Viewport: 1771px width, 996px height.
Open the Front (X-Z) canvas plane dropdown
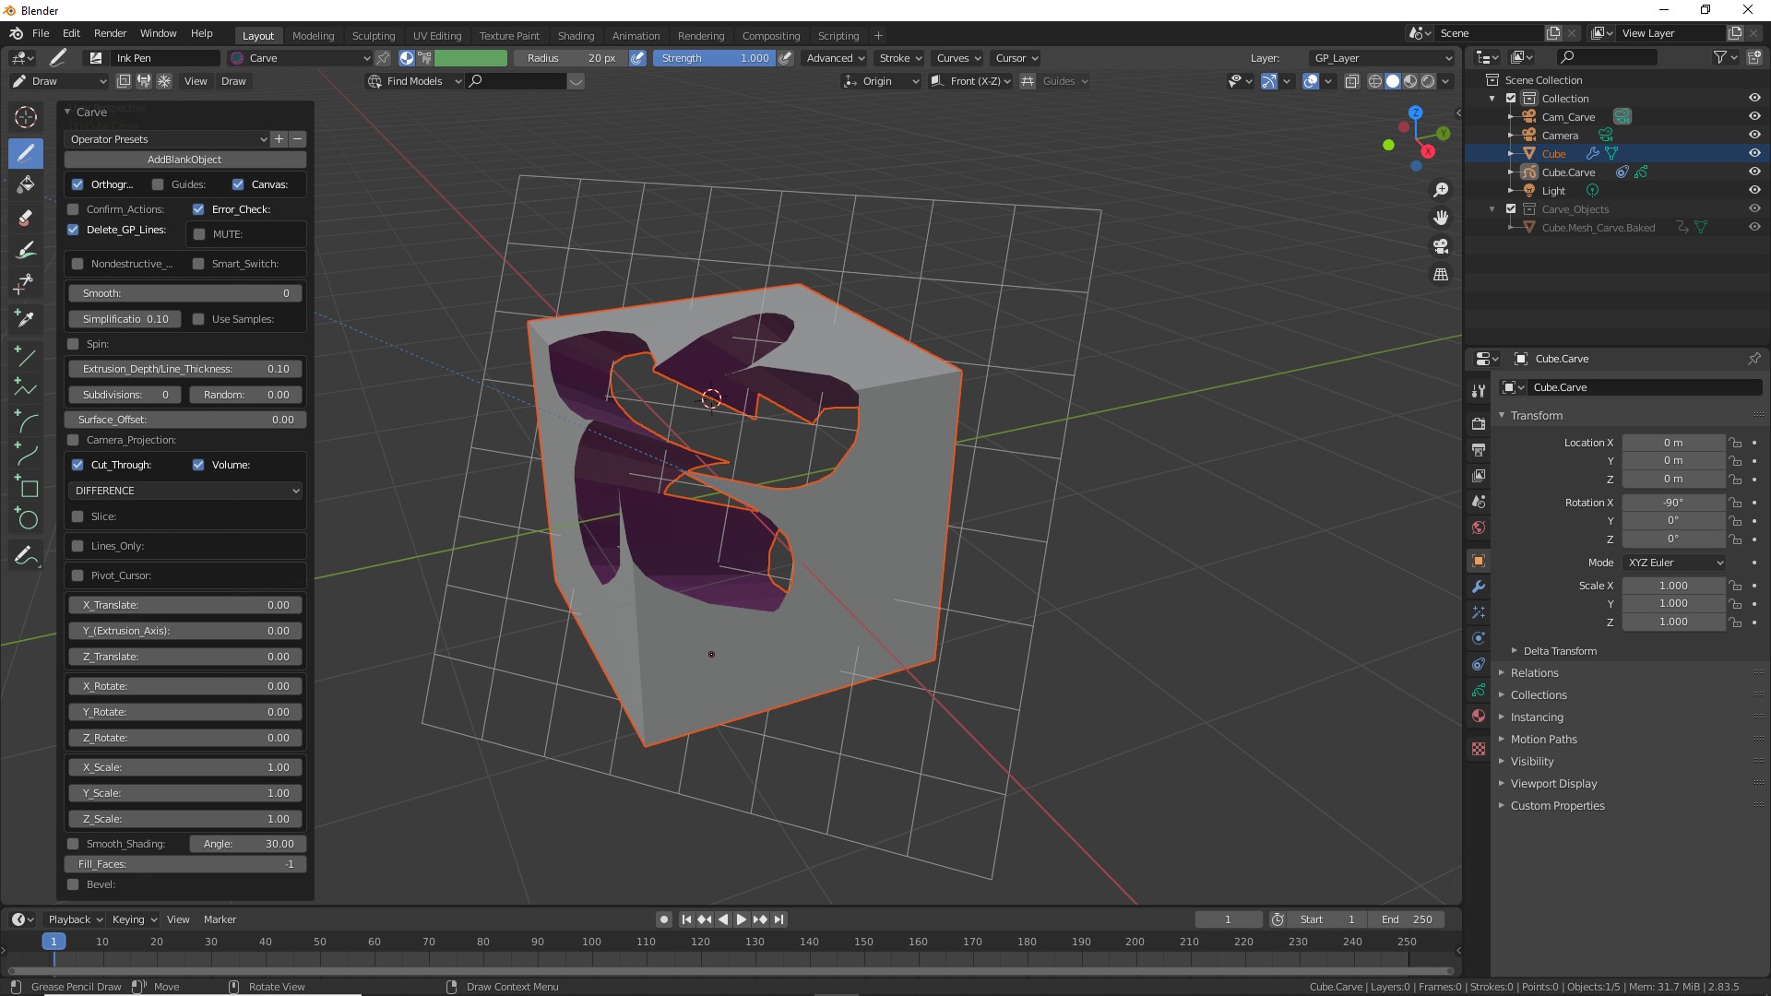point(971,81)
